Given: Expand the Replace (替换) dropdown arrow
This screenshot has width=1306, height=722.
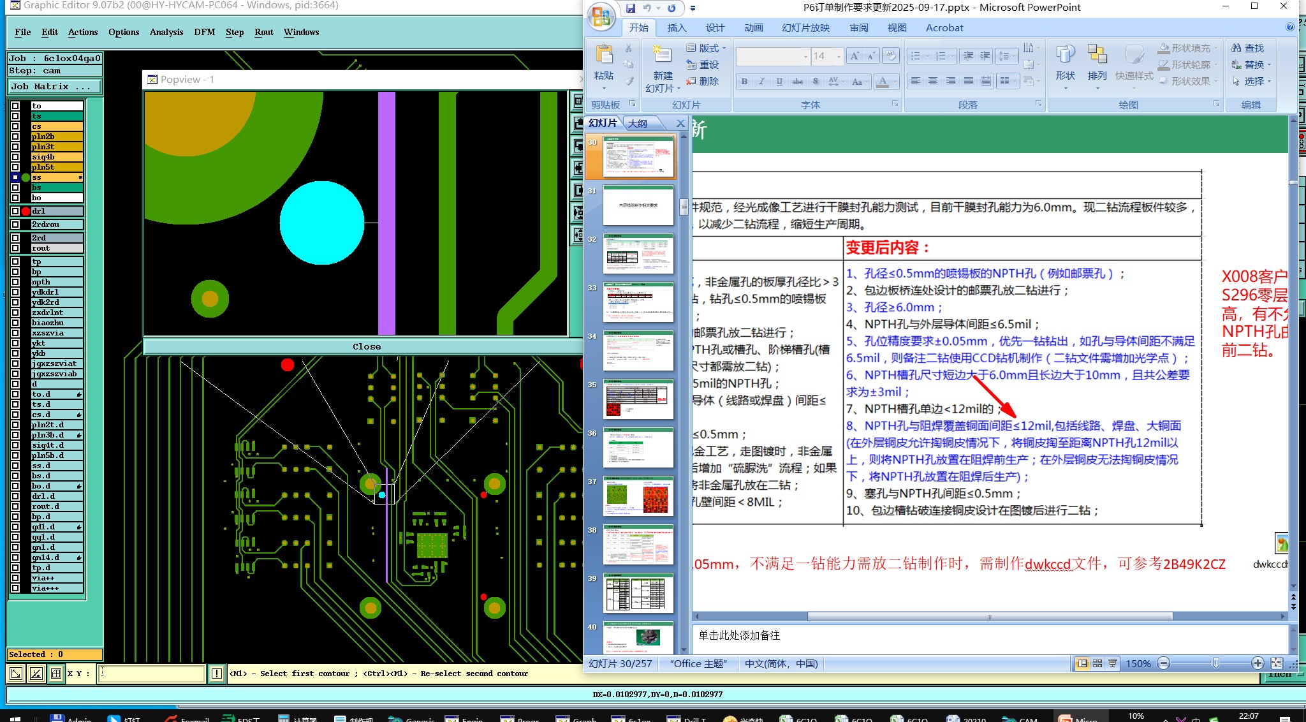Looking at the screenshot, I should 1269,65.
